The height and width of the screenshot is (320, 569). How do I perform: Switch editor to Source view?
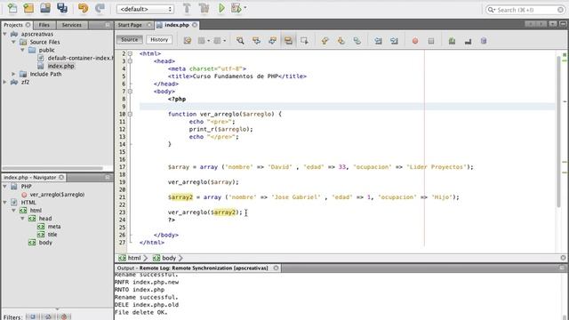pyautogui.click(x=130, y=39)
